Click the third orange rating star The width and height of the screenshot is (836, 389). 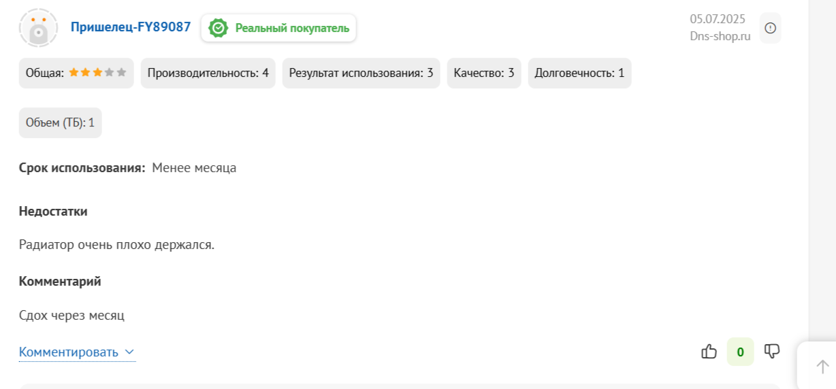(97, 72)
